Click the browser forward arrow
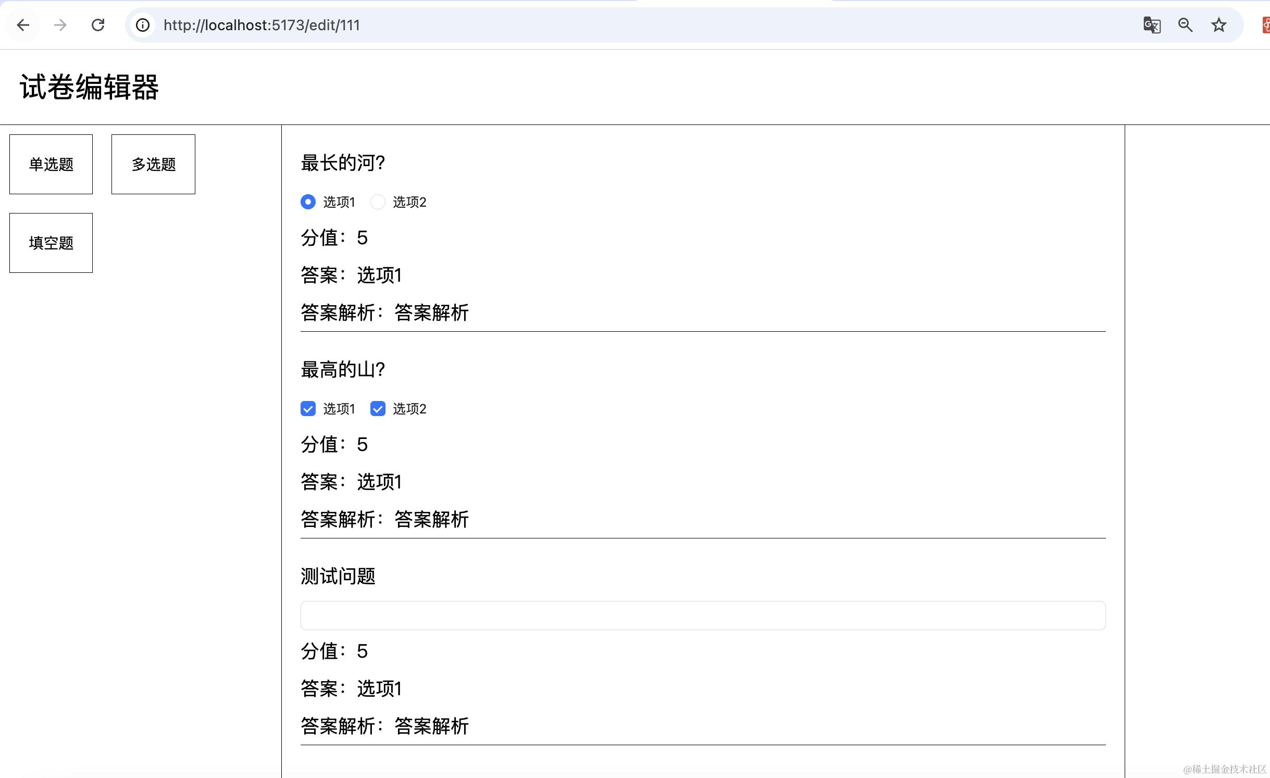 [60, 25]
